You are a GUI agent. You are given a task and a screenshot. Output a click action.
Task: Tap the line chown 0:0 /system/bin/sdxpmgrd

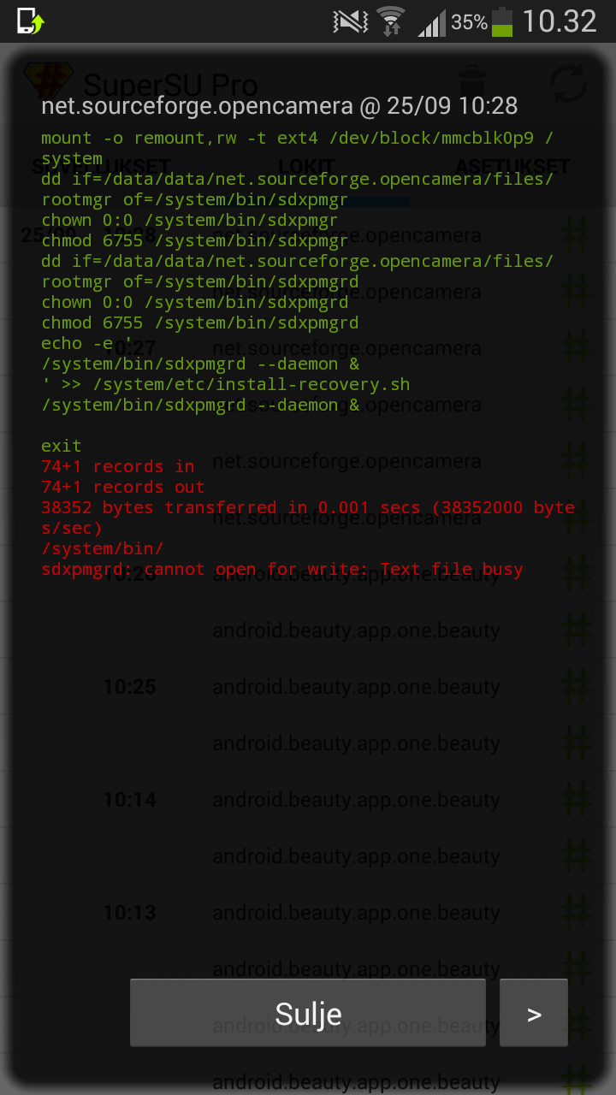tap(195, 302)
